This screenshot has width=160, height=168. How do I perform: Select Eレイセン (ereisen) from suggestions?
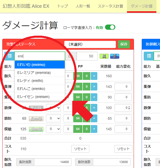[x=40, y=97]
